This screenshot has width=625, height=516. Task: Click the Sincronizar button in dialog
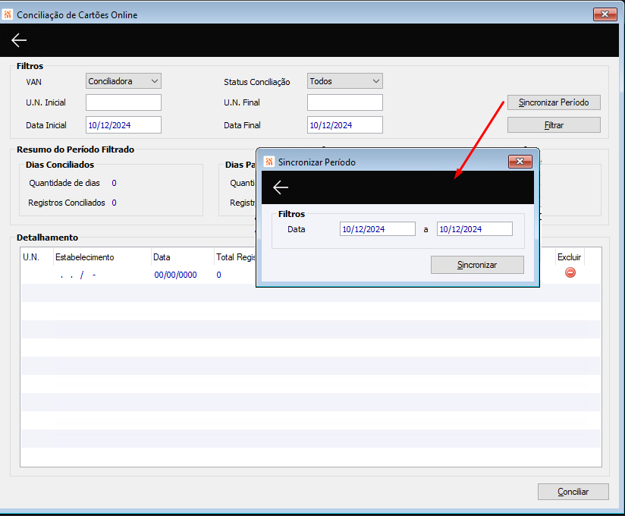pyautogui.click(x=477, y=265)
